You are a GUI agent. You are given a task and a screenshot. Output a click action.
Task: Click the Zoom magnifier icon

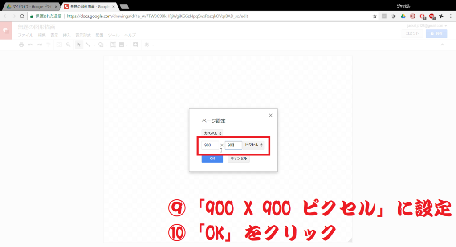pos(68,45)
